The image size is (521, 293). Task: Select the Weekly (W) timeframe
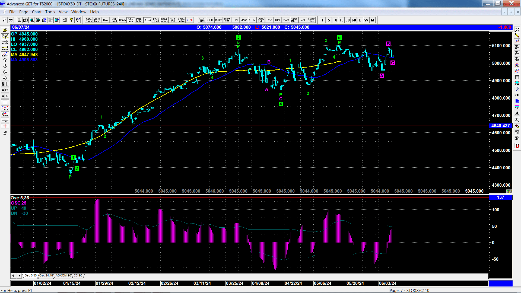[x=366, y=20]
